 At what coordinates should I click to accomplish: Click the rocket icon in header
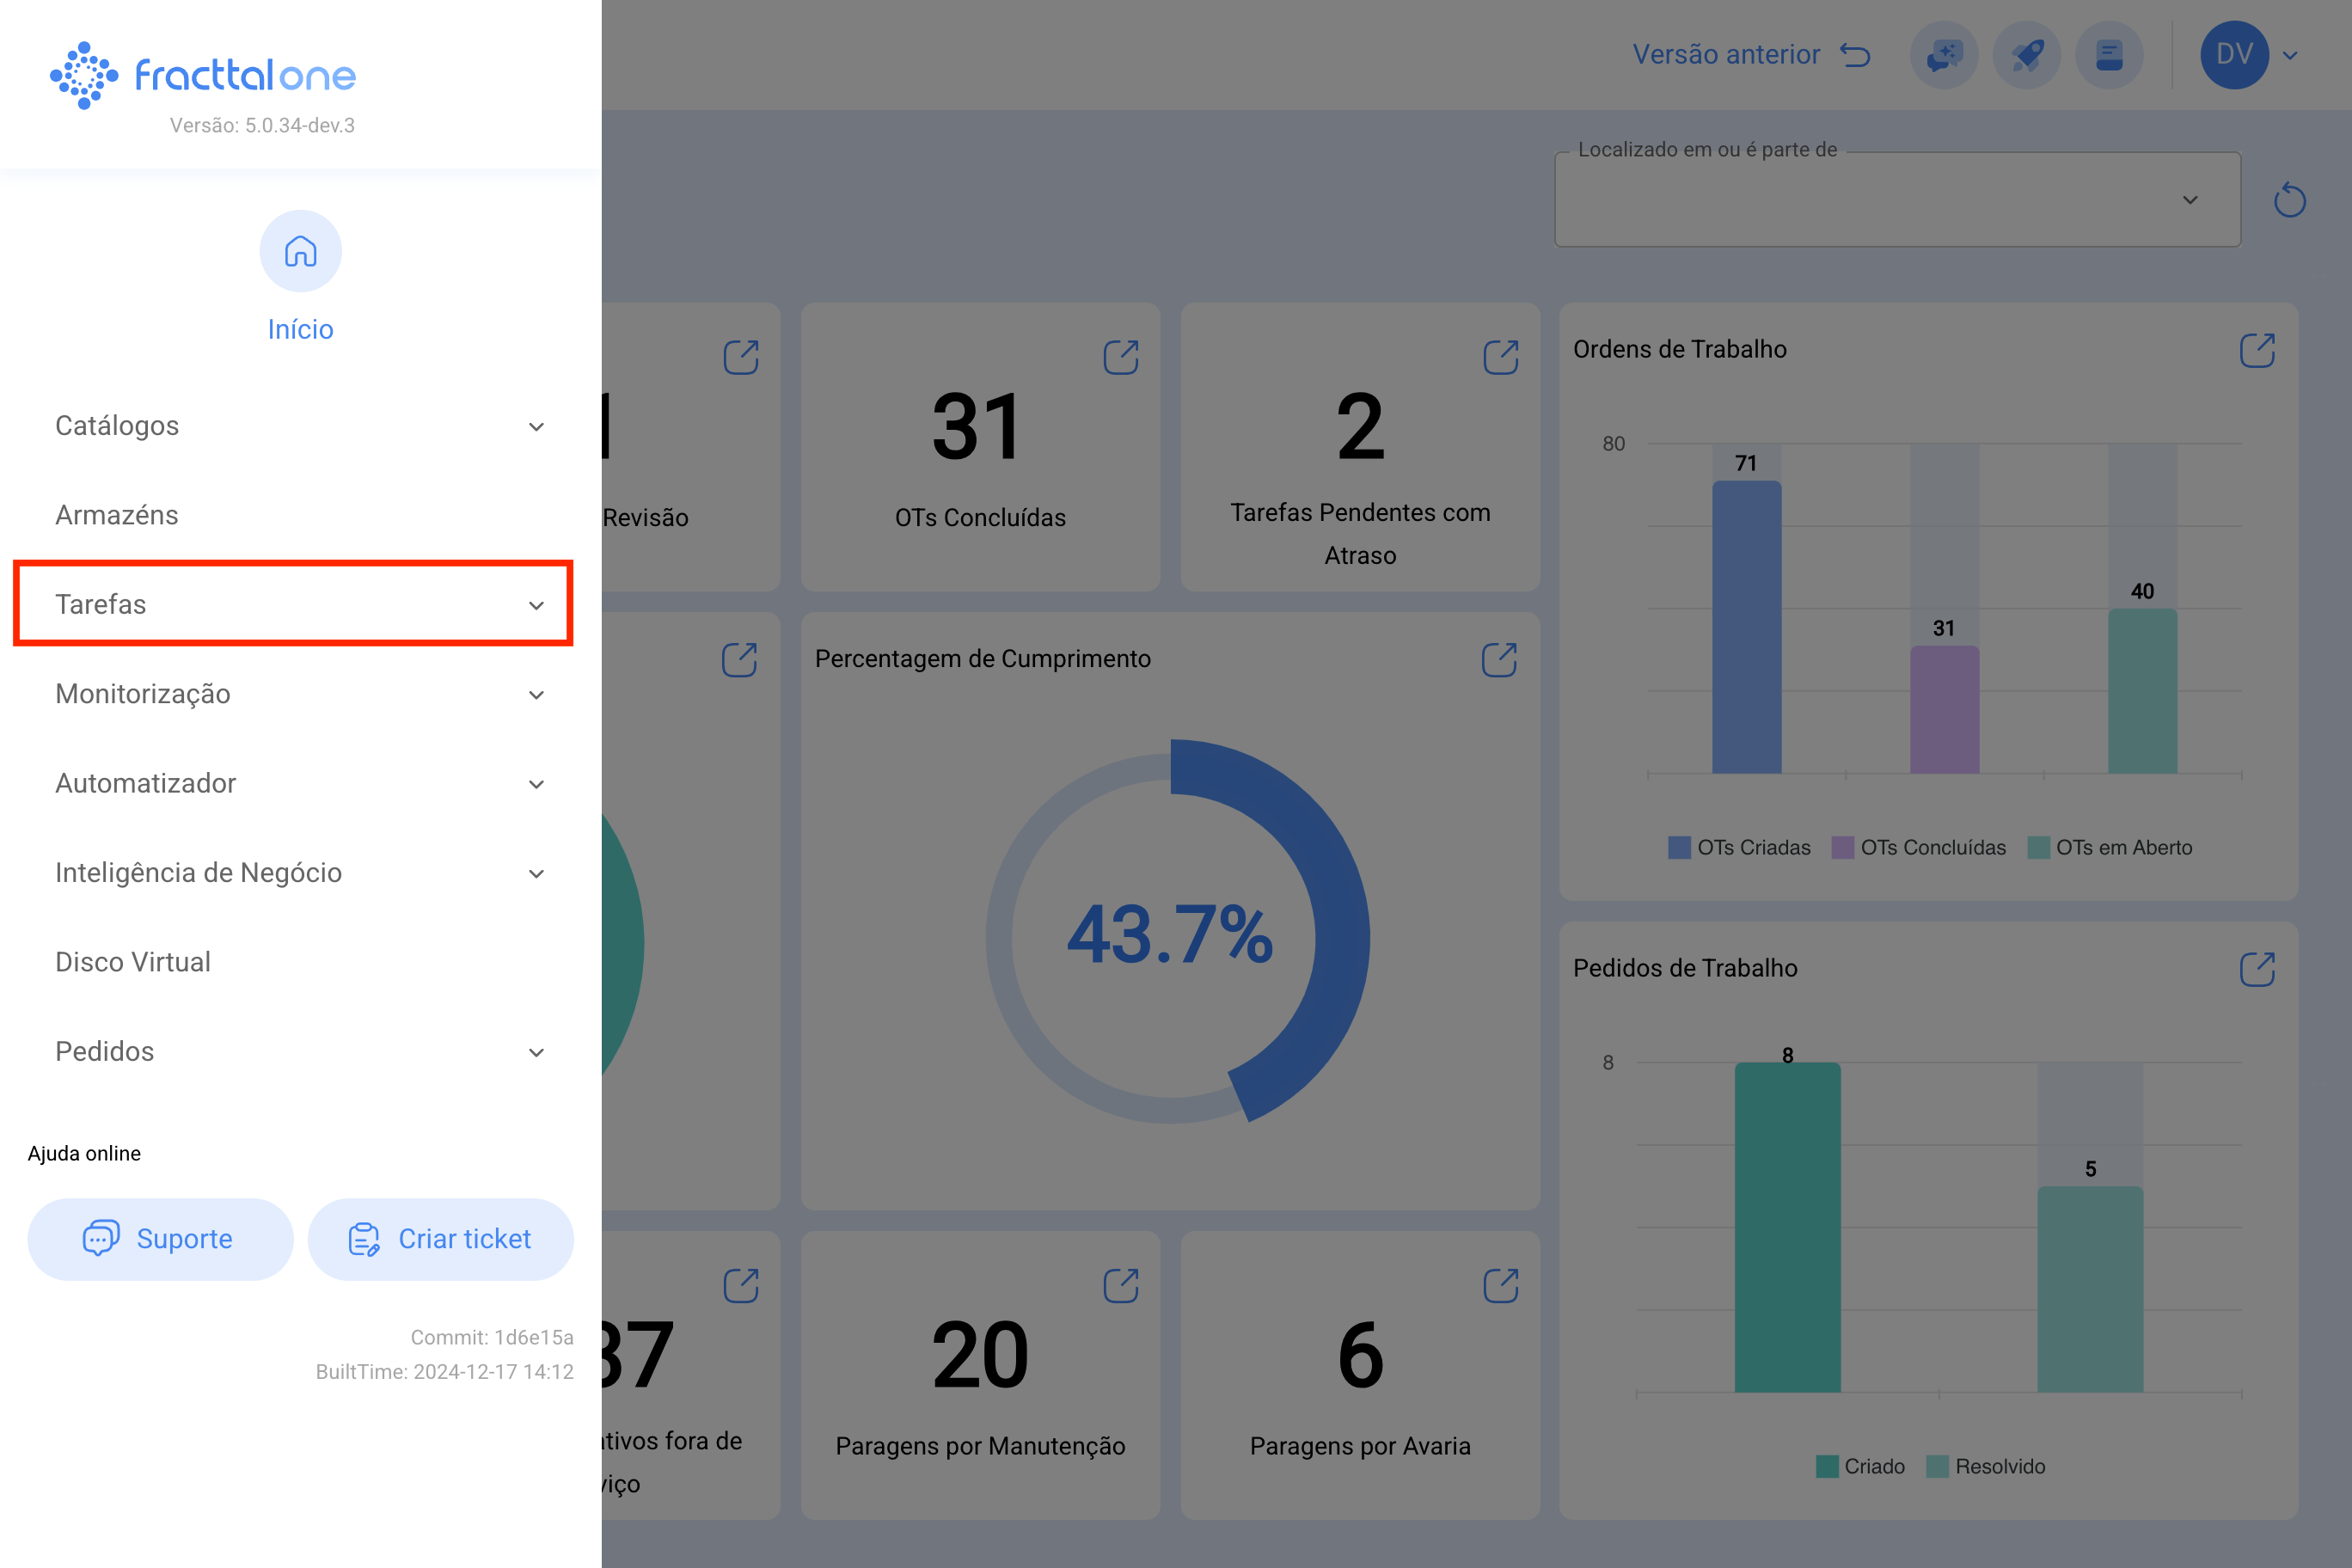click(2027, 55)
